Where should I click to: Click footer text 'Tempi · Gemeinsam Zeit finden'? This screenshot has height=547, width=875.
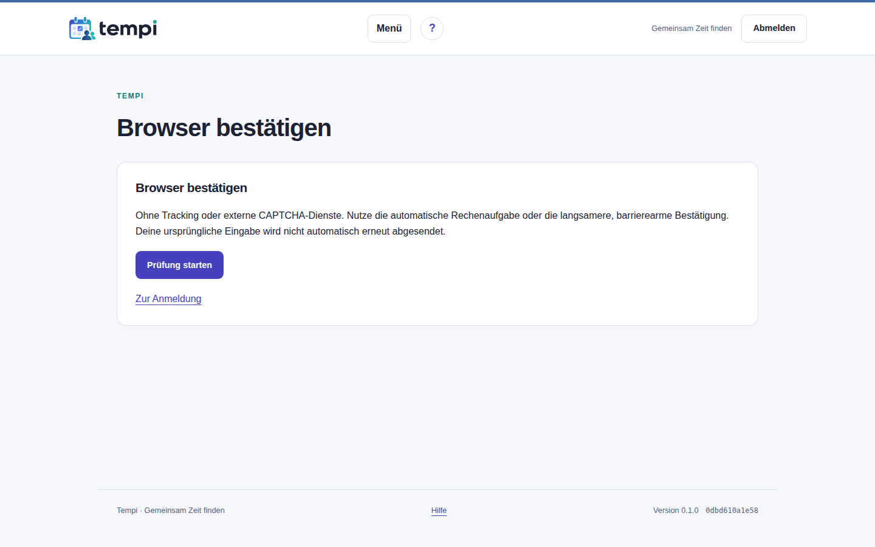point(171,511)
